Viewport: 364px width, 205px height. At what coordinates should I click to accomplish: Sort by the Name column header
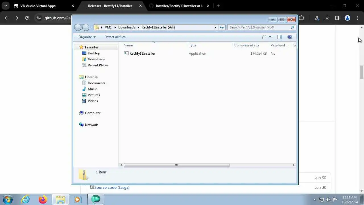point(128,45)
